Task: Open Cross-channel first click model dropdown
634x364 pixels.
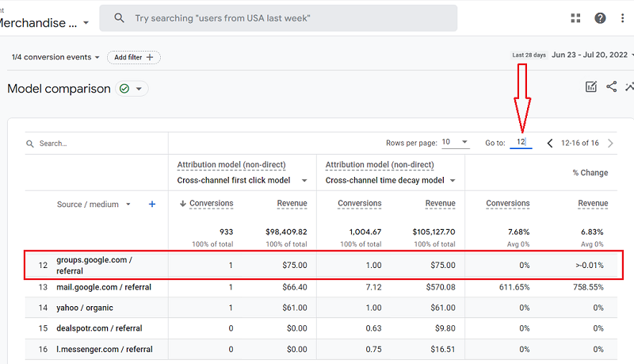Action: click(242, 180)
